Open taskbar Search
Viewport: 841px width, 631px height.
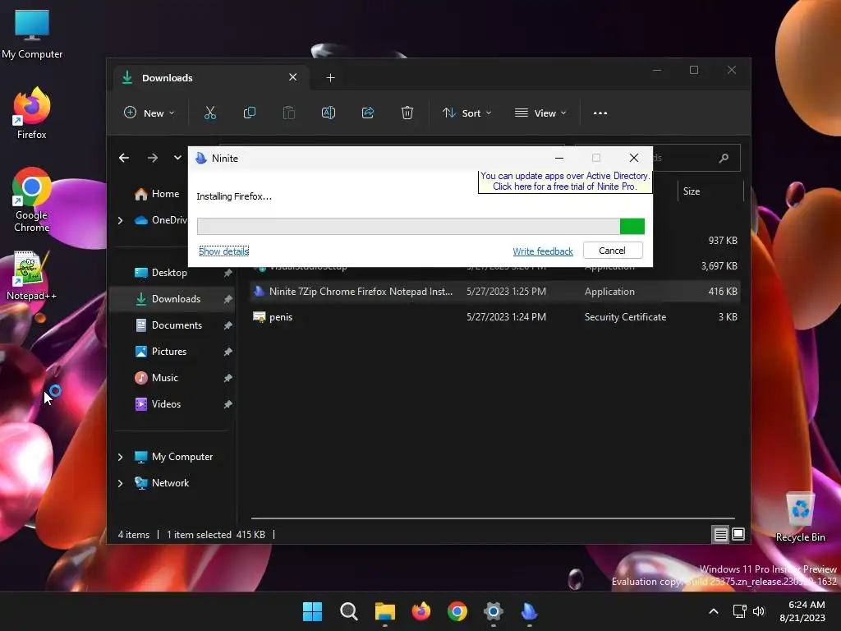coord(348,611)
